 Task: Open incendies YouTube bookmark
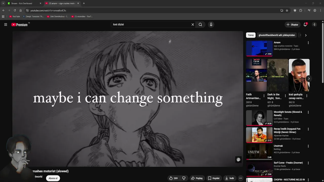click(82, 16)
